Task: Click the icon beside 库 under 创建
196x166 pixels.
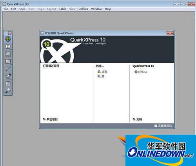Action: pos(99,76)
